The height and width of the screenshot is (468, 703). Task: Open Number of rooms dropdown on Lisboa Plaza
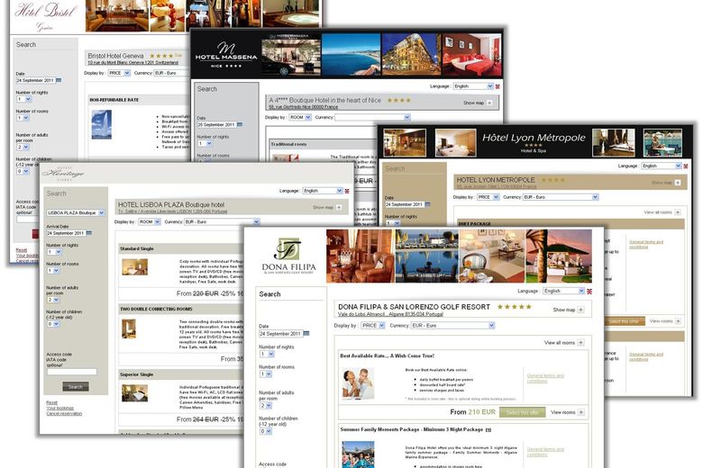[53, 271]
